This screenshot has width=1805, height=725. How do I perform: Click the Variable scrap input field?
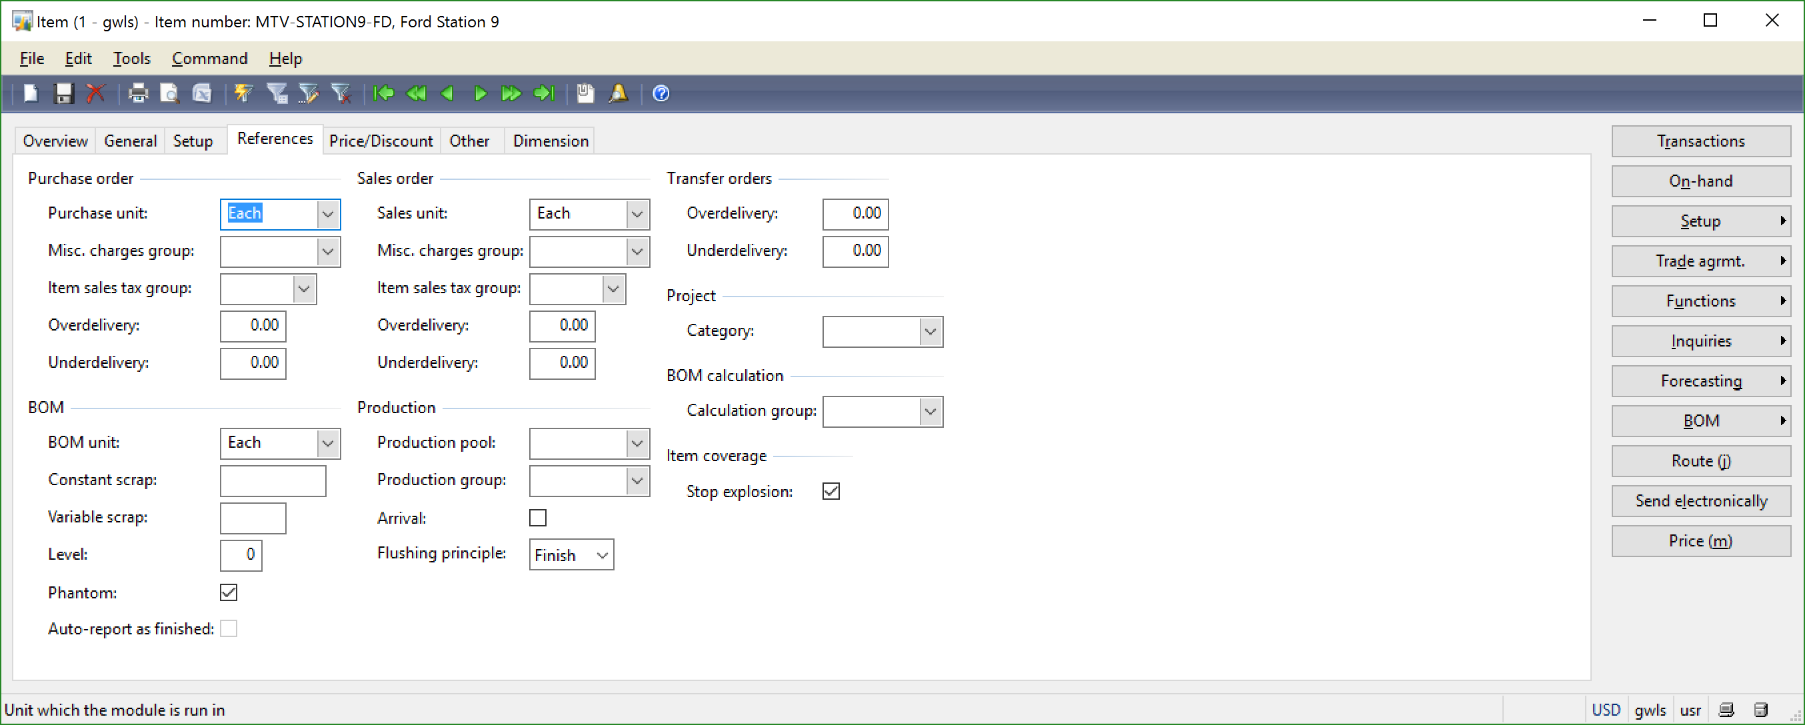[x=253, y=518]
